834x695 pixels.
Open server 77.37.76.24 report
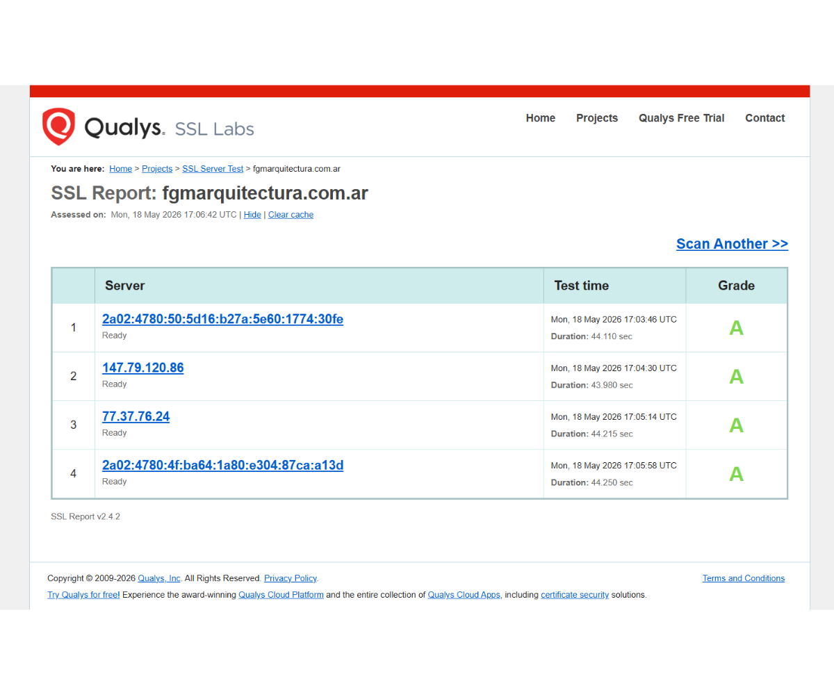(x=136, y=416)
